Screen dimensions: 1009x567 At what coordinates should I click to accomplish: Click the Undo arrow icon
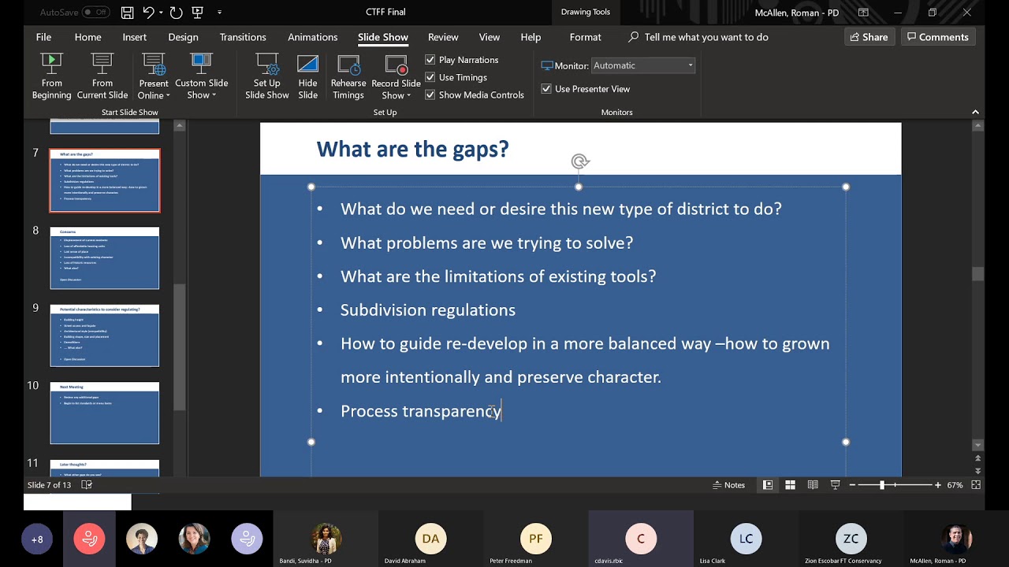pos(148,13)
